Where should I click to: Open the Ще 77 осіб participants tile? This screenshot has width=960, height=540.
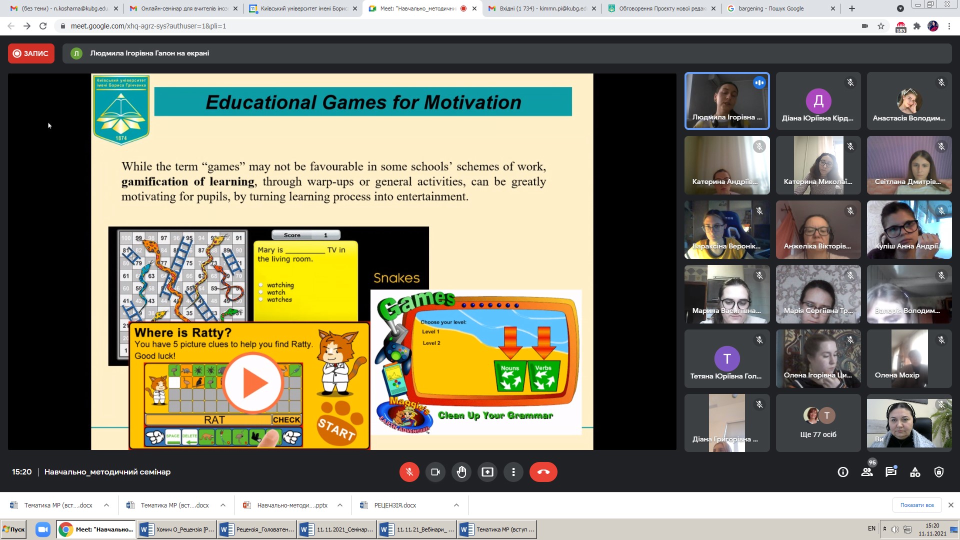(x=818, y=423)
